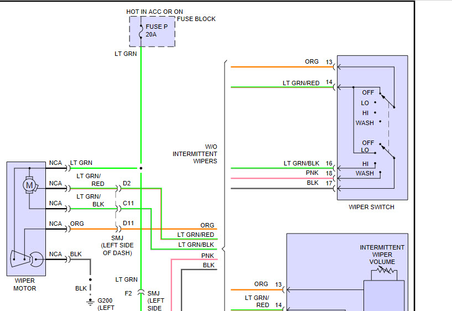Screen dimensions: 452x311
Task: Click the D11 junction connector label
Action: [x=128, y=224]
